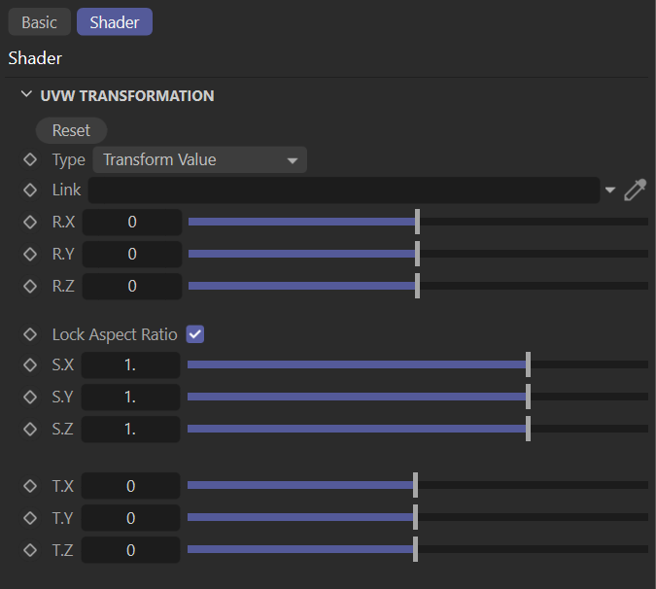656x589 pixels.
Task: Click keyframe diamond next to Link
Action: pyautogui.click(x=30, y=191)
